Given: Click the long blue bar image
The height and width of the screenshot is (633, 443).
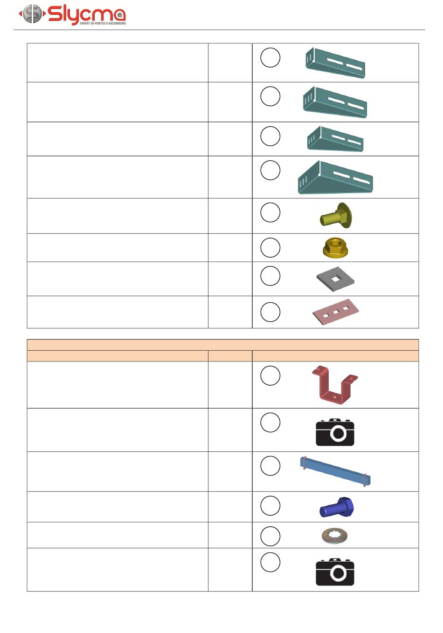Looking at the screenshot, I should (x=335, y=471).
